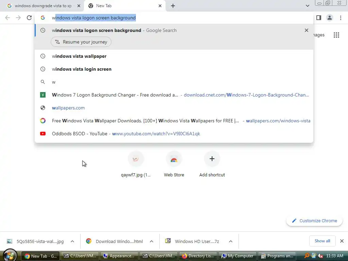The image size is (348, 261).
Task: Expand options for the html download
Action: (152, 241)
